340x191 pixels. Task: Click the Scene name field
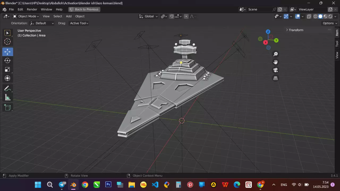[260, 9]
